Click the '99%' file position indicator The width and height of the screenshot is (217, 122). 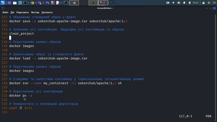click(209, 116)
